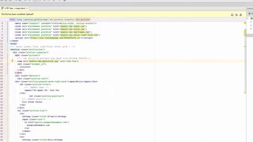
Task: Click the 'Mr. John Doe' name text
Action: pyautogui.click(x=52, y=90)
